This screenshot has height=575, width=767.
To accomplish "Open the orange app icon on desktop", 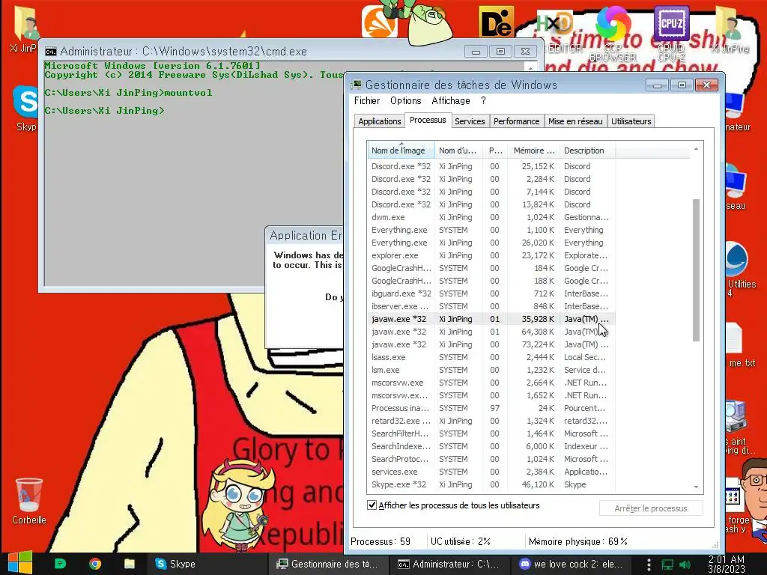I will [x=379, y=20].
